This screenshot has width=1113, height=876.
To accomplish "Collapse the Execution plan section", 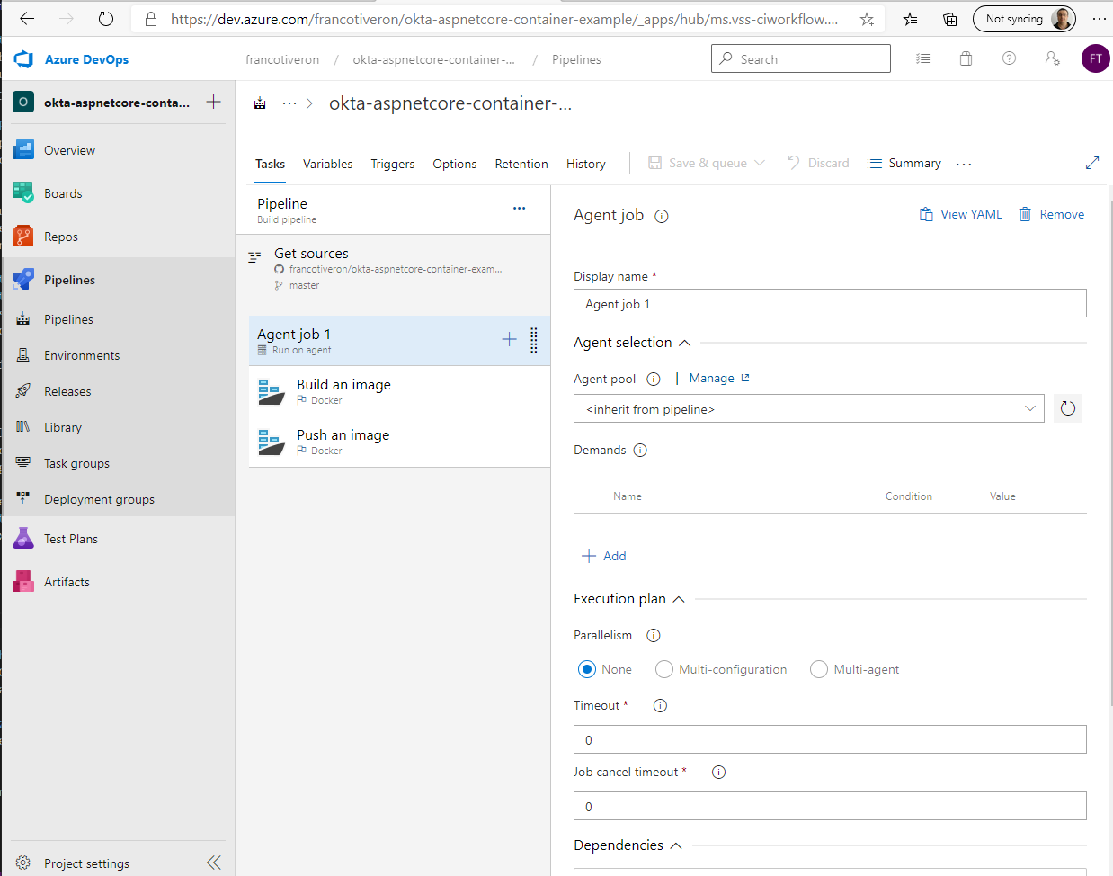I will (x=679, y=599).
